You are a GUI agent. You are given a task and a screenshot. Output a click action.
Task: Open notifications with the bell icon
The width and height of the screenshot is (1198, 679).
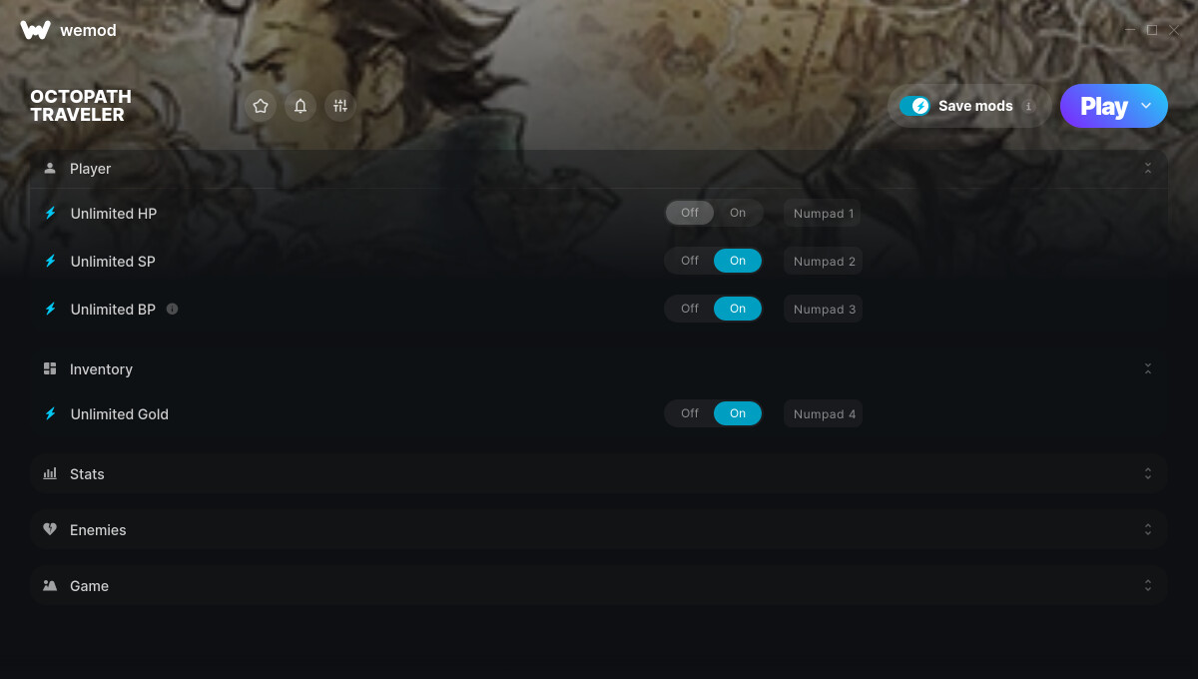pyautogui.click(x=300, y=106)
